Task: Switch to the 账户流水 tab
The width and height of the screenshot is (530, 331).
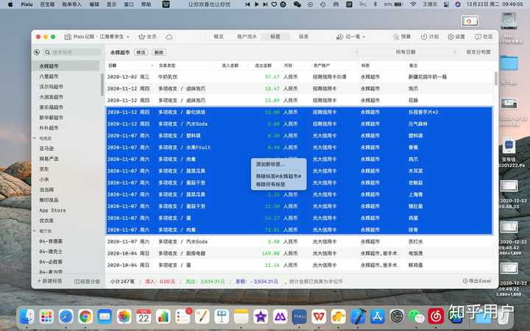Action: coord(247,37)
